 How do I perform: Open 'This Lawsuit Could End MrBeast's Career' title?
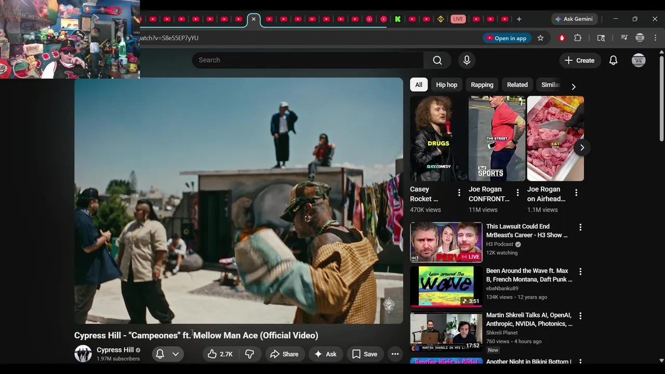(x=527, y=231)
